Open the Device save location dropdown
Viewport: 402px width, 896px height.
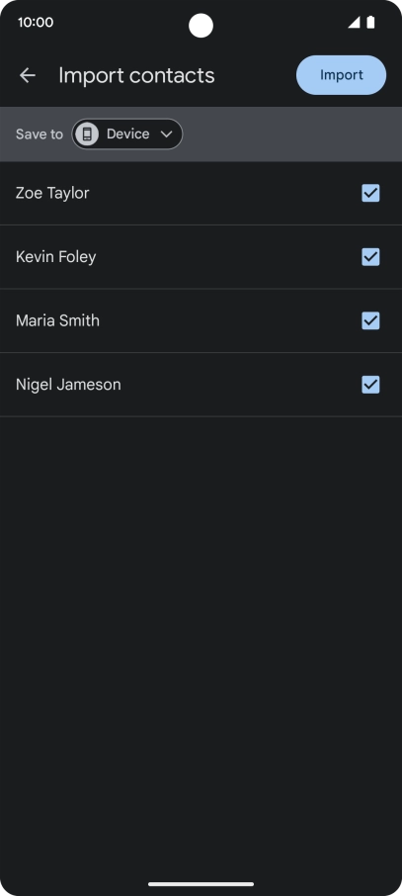[x=126, y=134]
